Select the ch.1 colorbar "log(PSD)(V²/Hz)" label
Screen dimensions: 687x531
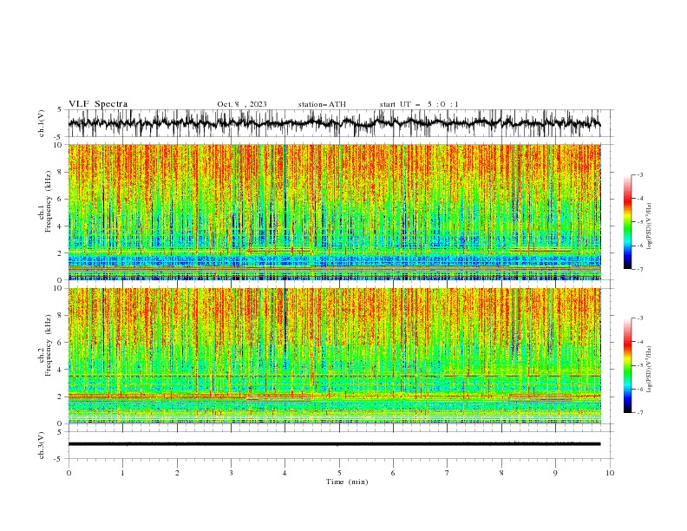tap(649, 226)
